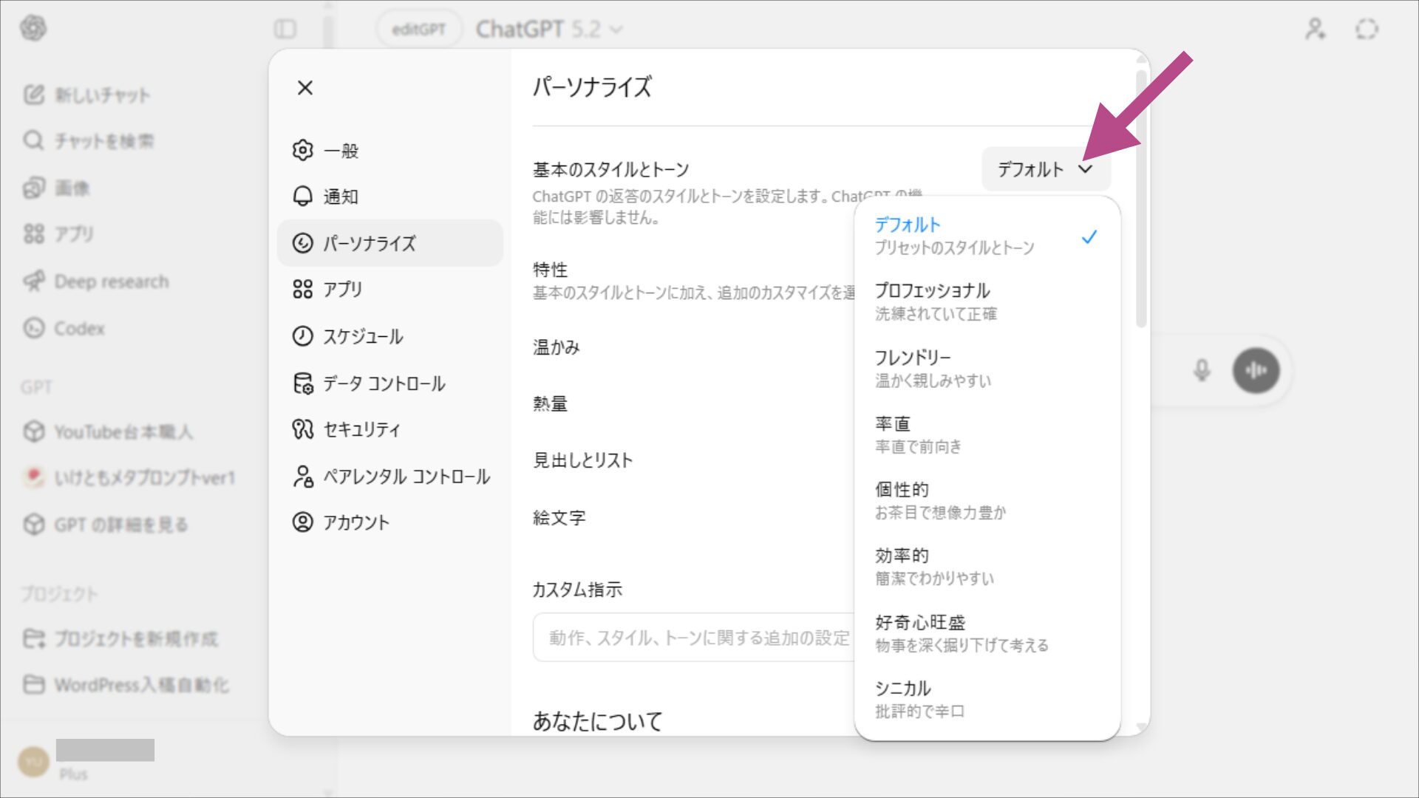Open the profile icon at top right
This screenshot has width=1419, height=798.
[1315, 30]
